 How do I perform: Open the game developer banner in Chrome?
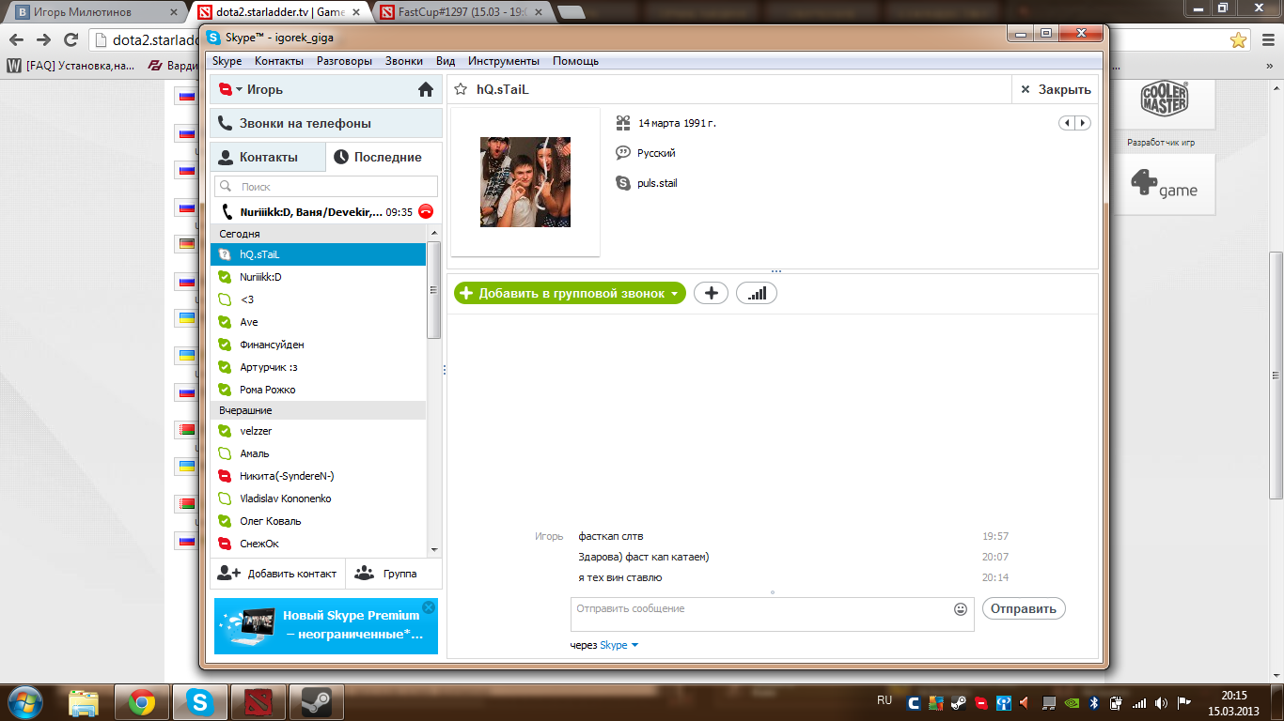pos(1164,183)
